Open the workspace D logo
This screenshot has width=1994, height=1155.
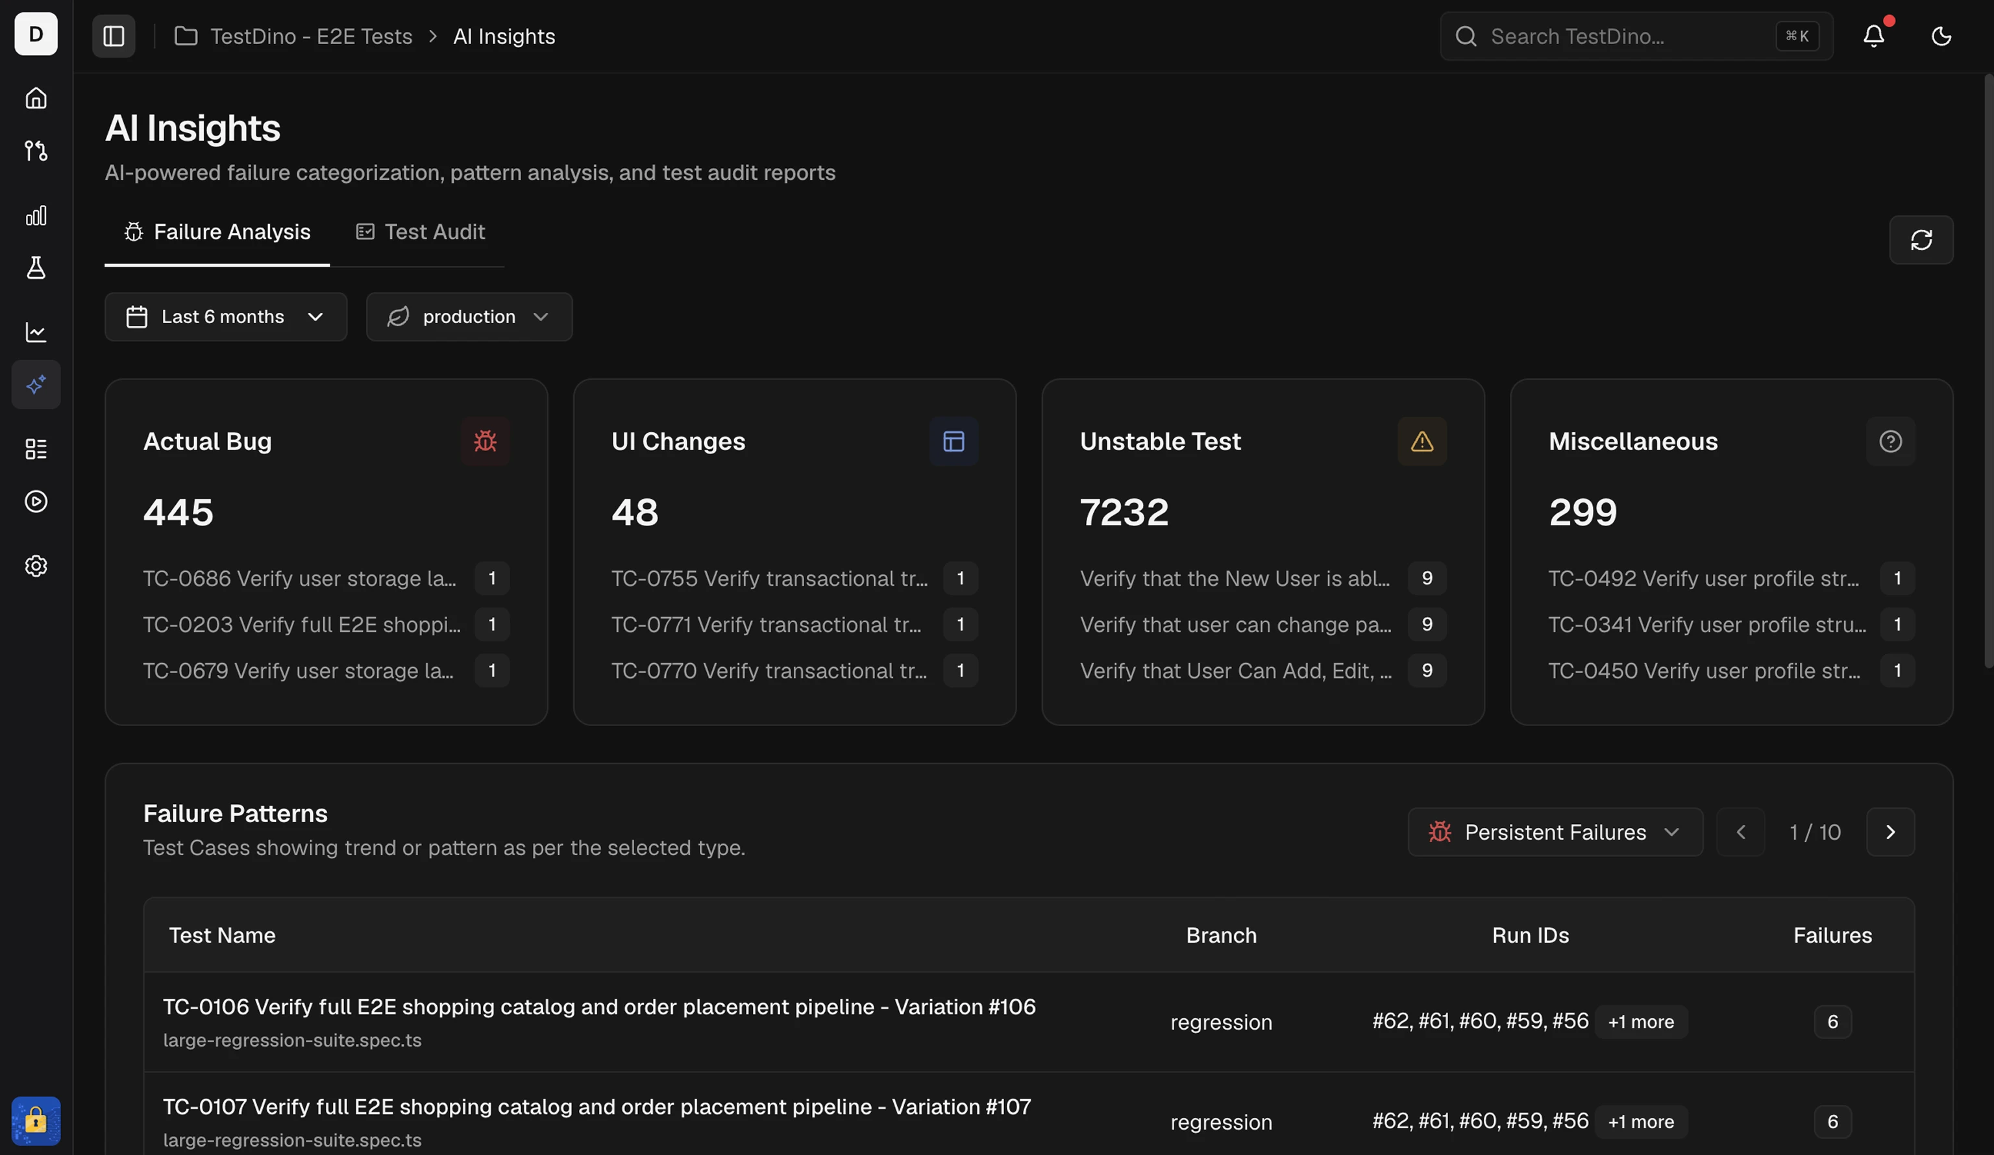tap(36, 34)
